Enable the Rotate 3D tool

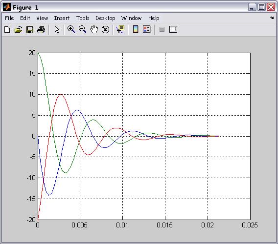(106, 29)
